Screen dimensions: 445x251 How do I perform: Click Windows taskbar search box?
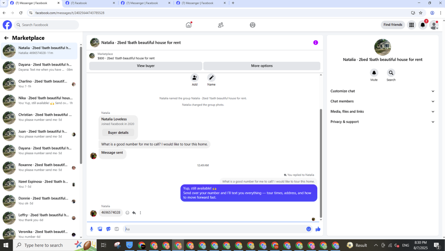coord(55,245)
